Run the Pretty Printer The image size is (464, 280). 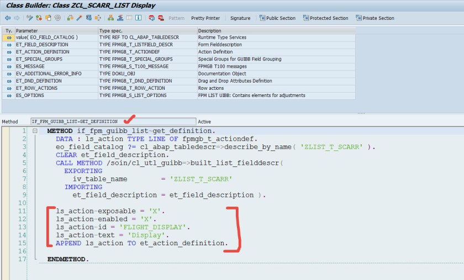pos(205,18)
